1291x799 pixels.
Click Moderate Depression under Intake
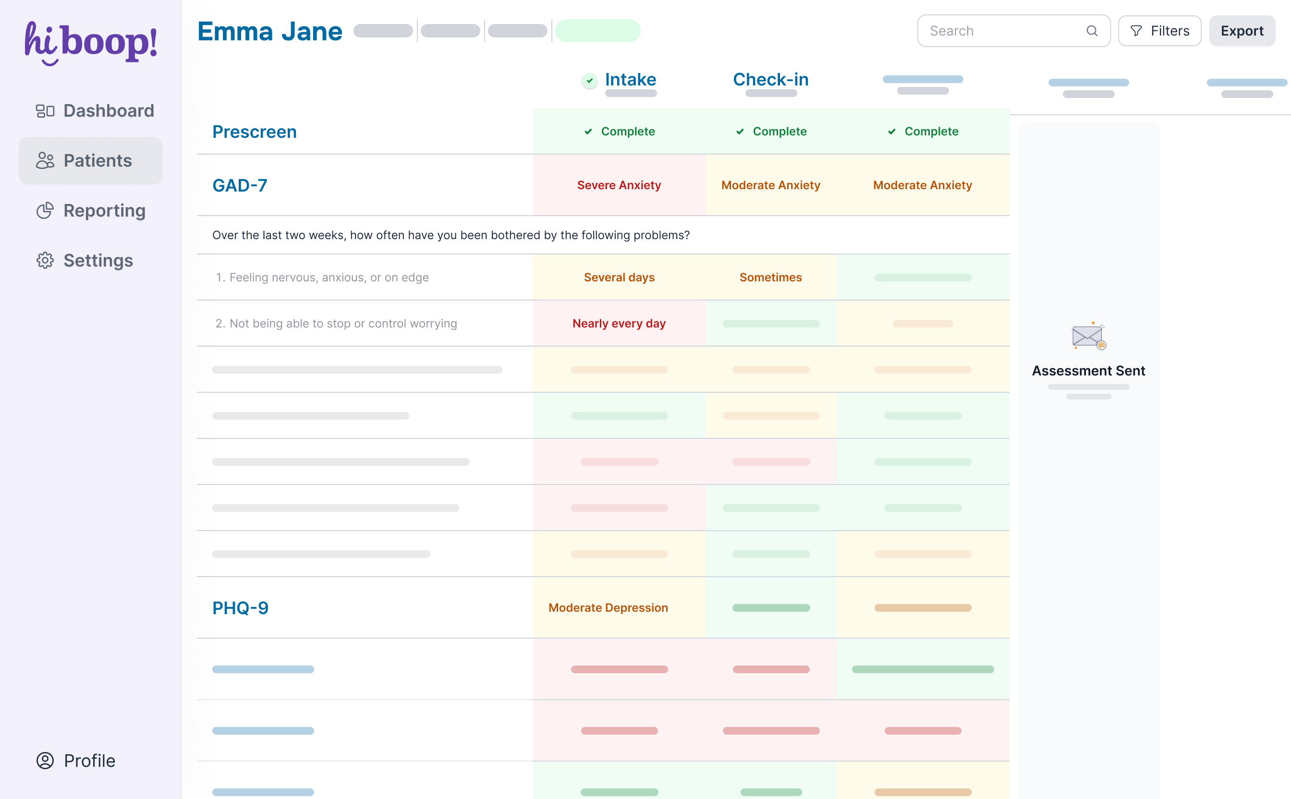(608, 608)
